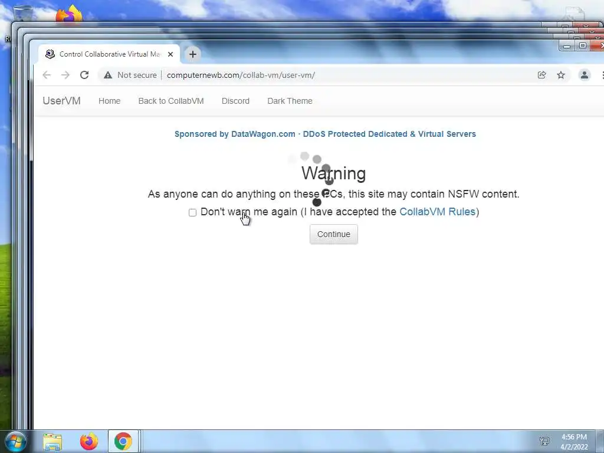The image size is (604, 453).
Task: Open the Sponsored by DataWagon.com link
Action: tap(325, 134)
